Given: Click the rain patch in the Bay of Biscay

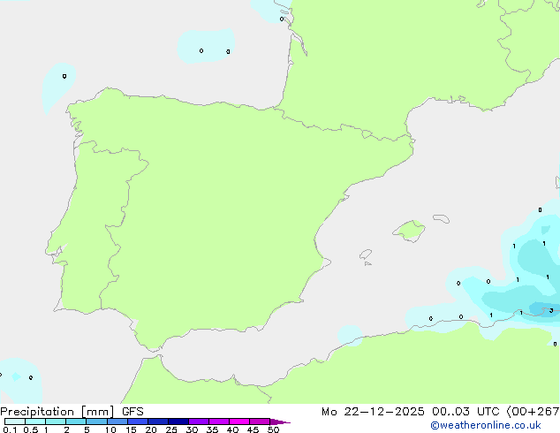Looking at the screenshot, I should pyautogui.click(x=208, y=44).
